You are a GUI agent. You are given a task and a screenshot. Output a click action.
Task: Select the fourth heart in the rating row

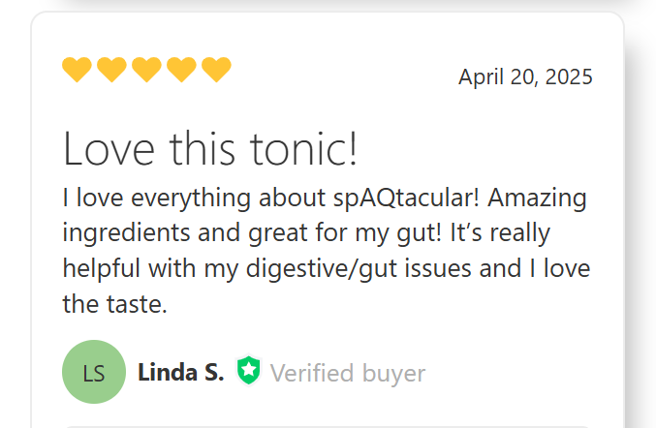pos(181,70)
